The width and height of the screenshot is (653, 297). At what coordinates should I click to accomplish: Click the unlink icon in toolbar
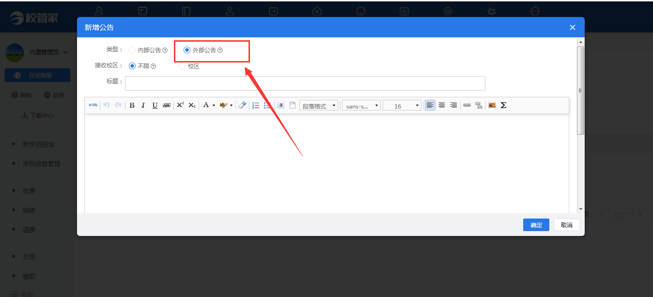click(479, 105)
